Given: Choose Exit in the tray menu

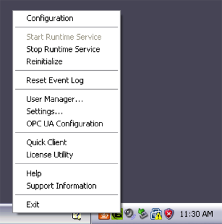Looking at the screenshot, I should click(x=66, y=204).
